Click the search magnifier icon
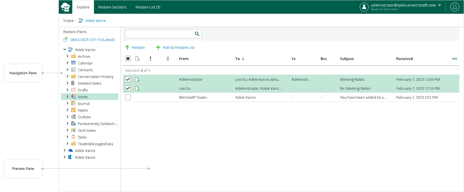This screenshot has width=464, height=192. [x=197, y=34]
